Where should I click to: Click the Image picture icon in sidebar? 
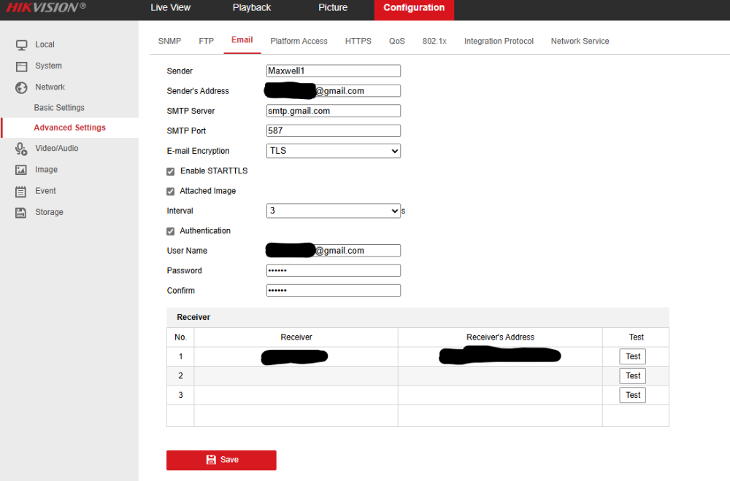click(21, 170)
